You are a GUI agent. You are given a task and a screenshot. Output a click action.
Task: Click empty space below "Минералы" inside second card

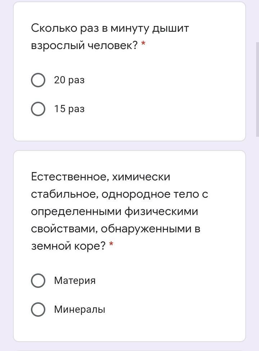(x=129, y=329)
